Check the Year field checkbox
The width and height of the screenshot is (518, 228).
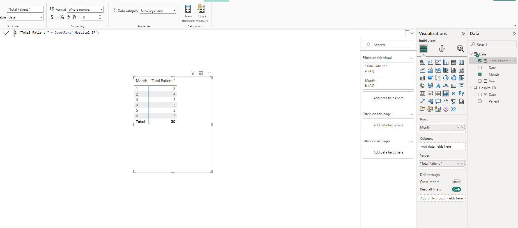480,81
